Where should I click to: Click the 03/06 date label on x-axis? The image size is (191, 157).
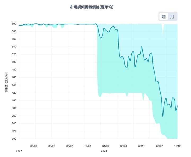[x=34, y=146]
